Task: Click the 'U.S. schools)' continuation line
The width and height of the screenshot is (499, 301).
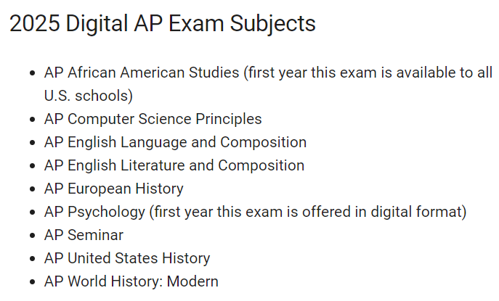Action: click(89, 96)
